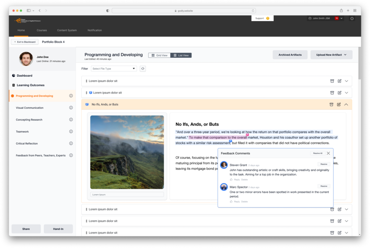Open the Content System tab
Viewport: 370px width, 248px height.
pos(67,30)
